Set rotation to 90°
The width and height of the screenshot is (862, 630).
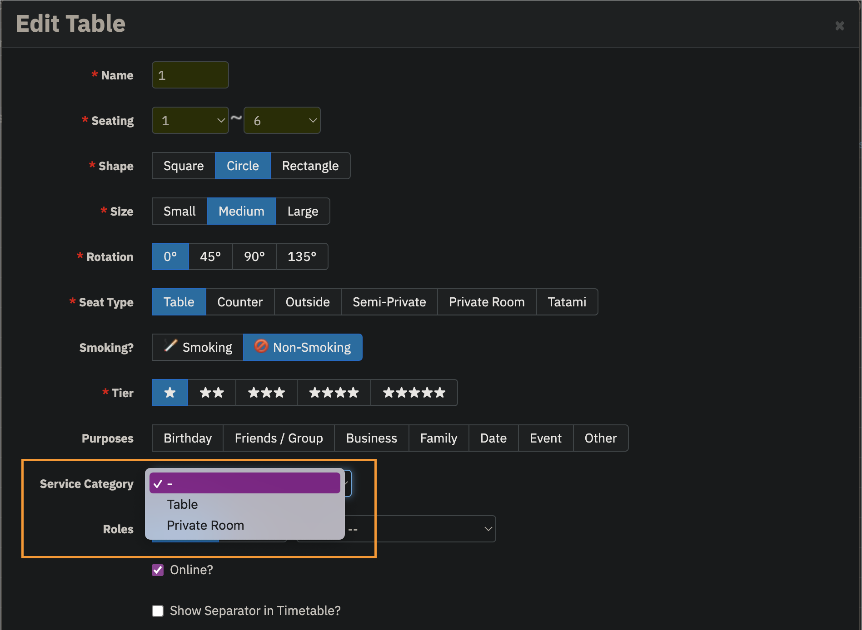[x=254, y=256]
